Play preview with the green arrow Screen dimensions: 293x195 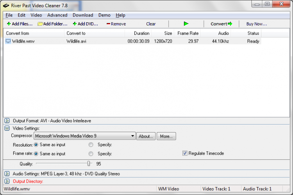pos(186,24)
